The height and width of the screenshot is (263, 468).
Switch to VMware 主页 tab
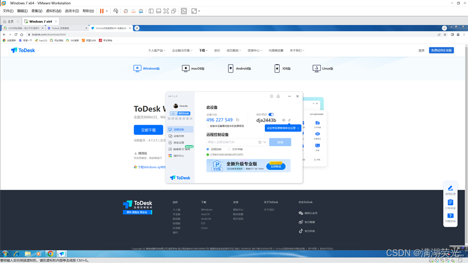11,21
